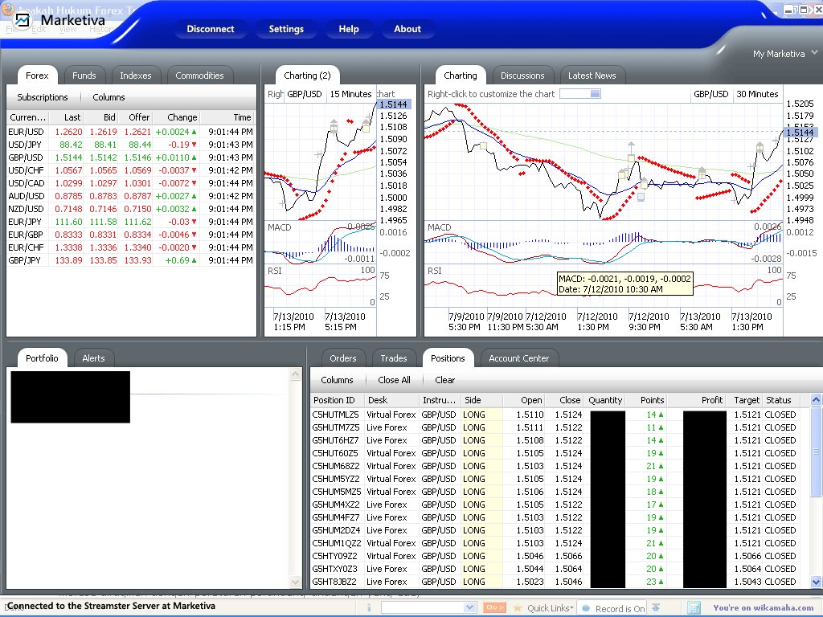This screenshot has width=823, height=617.
Task: Click the Positions scrollbar thumb
Action: coord(816,452)
